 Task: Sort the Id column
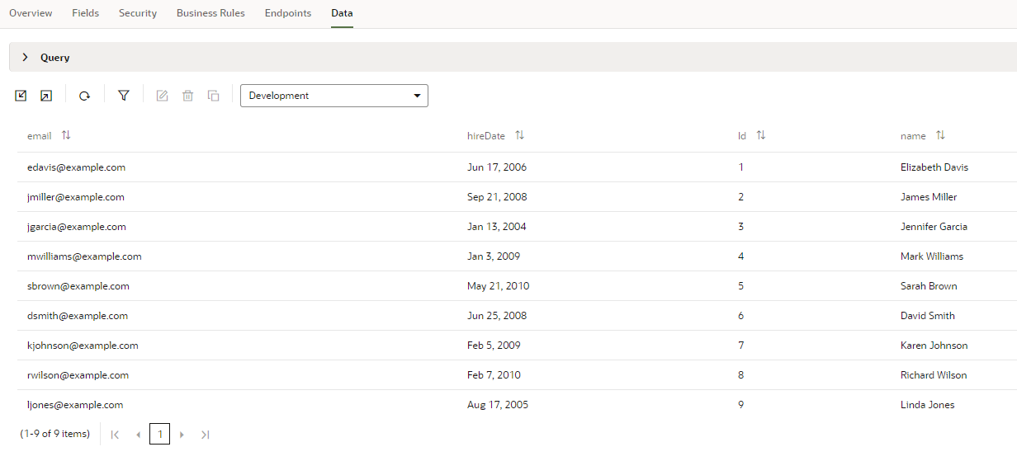[761, 135]
